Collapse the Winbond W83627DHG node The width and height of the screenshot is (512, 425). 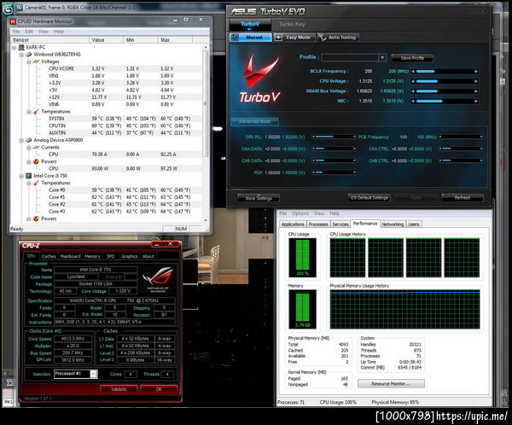pyautogui.click(x=21, y=55)
